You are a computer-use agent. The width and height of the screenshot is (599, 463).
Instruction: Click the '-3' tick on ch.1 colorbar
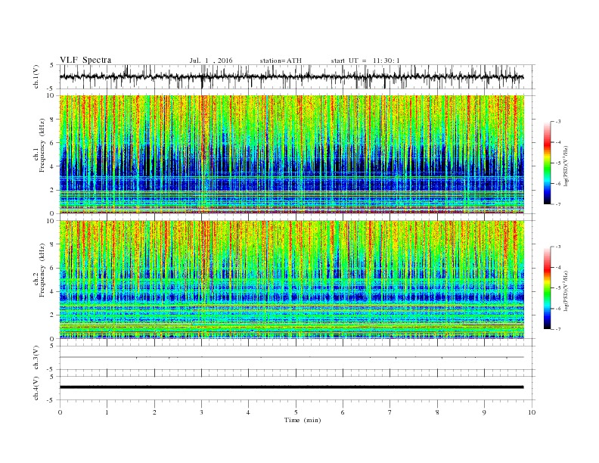tap(558, 122)
